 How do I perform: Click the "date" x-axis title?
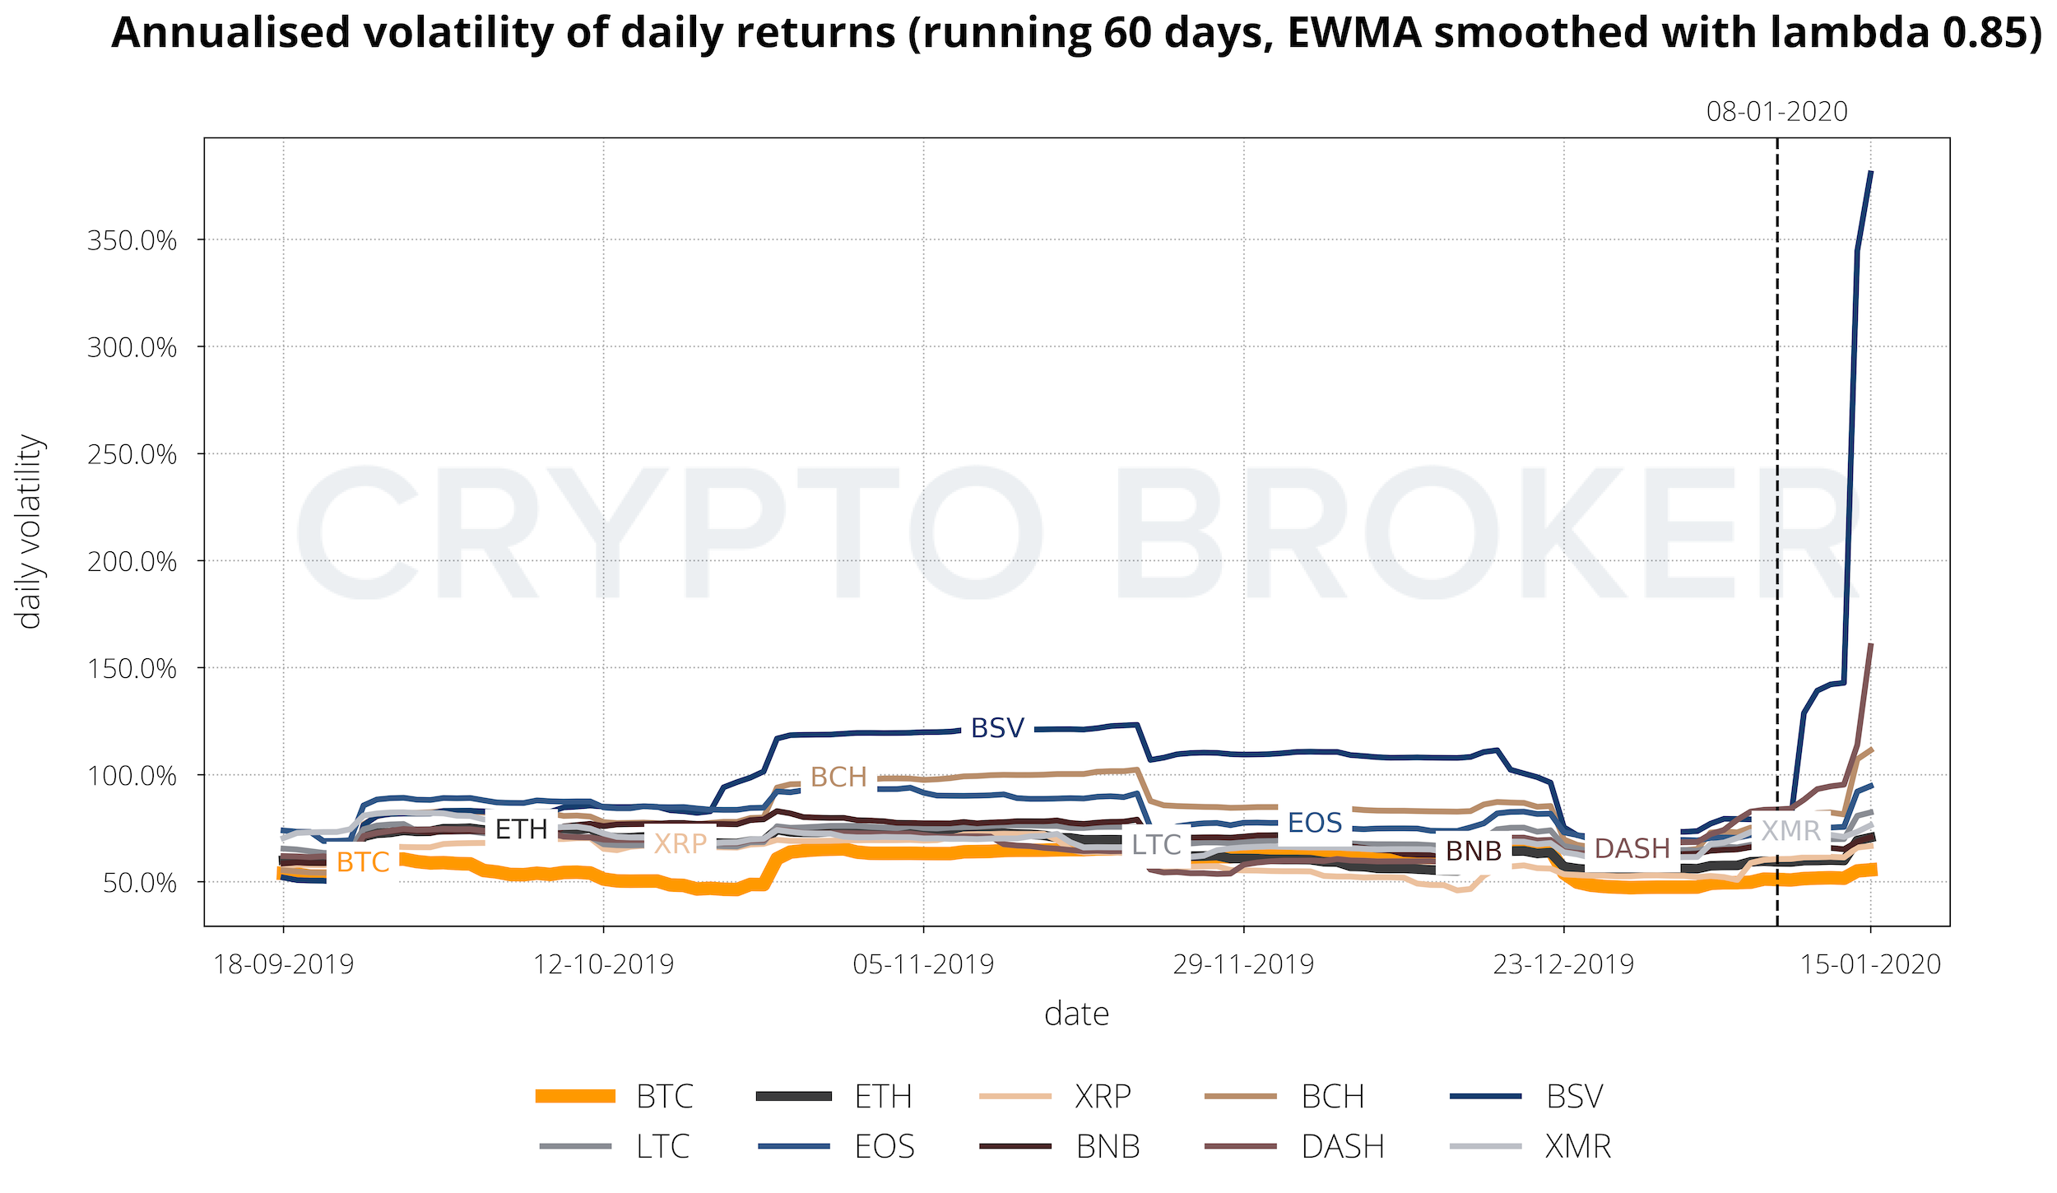click(x=1076, y=1014)
